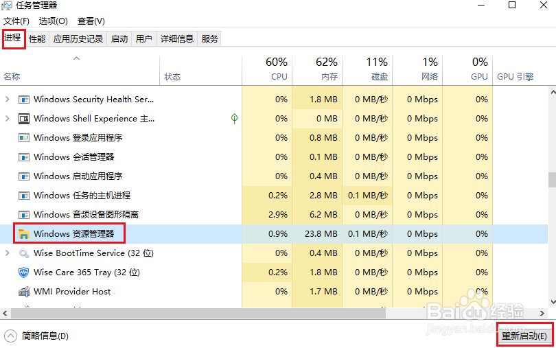Click the Windows 启动应用程序 process icon
The width and height of the screenshot is (556, 348).
(24, 176)
